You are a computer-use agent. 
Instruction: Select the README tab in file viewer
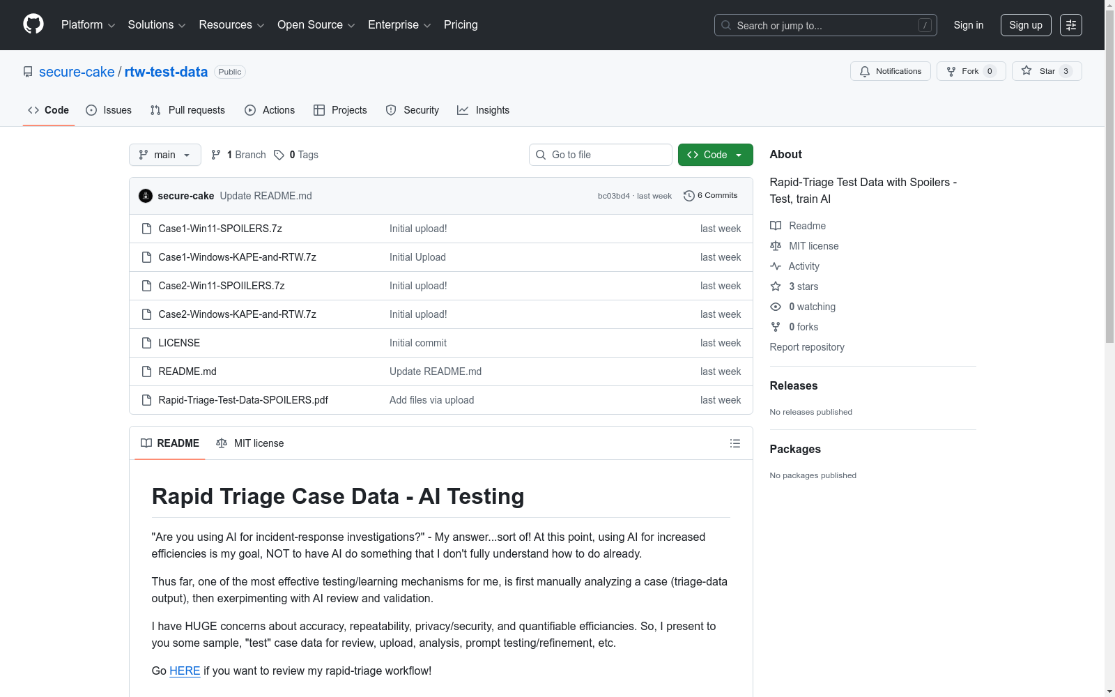170,443
